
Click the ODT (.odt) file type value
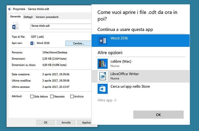point(37,37)
